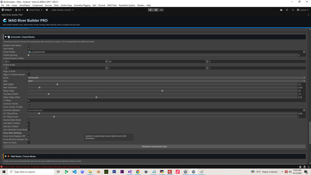
Task: Open the weather widget showing 15°C
Action: 264,172
